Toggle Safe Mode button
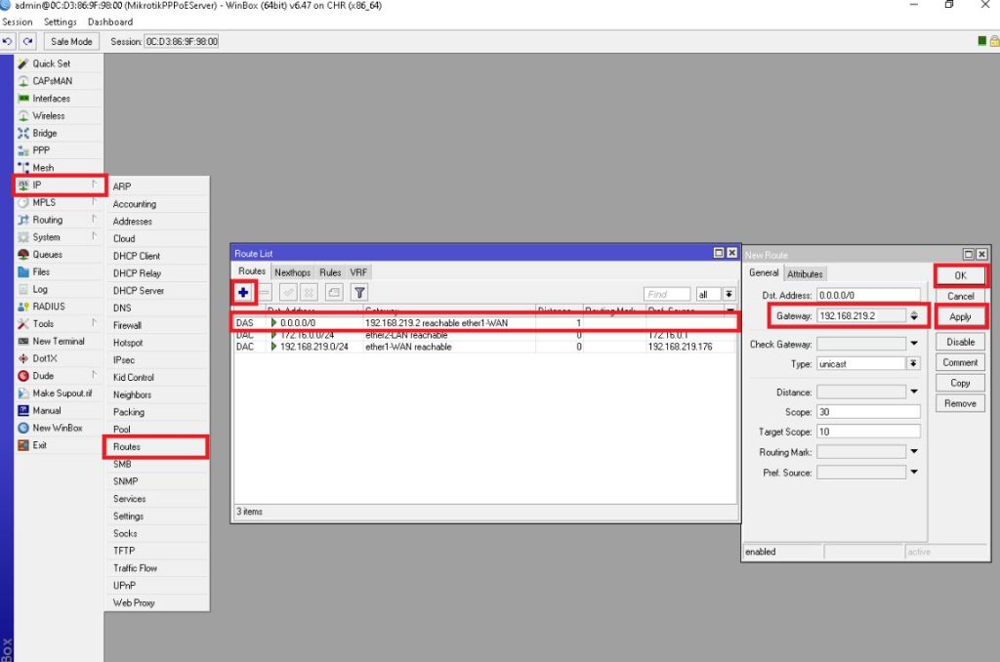The image size is (1000, 662). (71, 41)
